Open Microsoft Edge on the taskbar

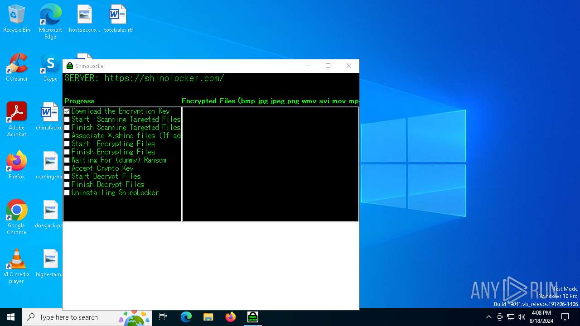[186, 317]
